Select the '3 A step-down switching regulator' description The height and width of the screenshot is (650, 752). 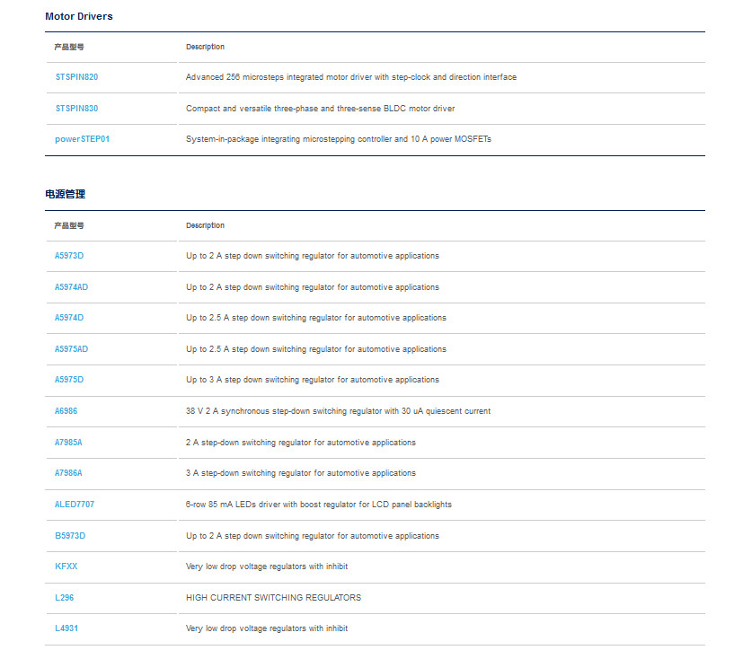tap(301, 473)
